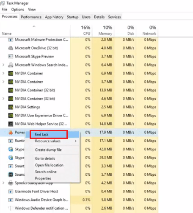Select the NVIDIA Settings process name
The image size is (193, 213).
tap(28, 107)
